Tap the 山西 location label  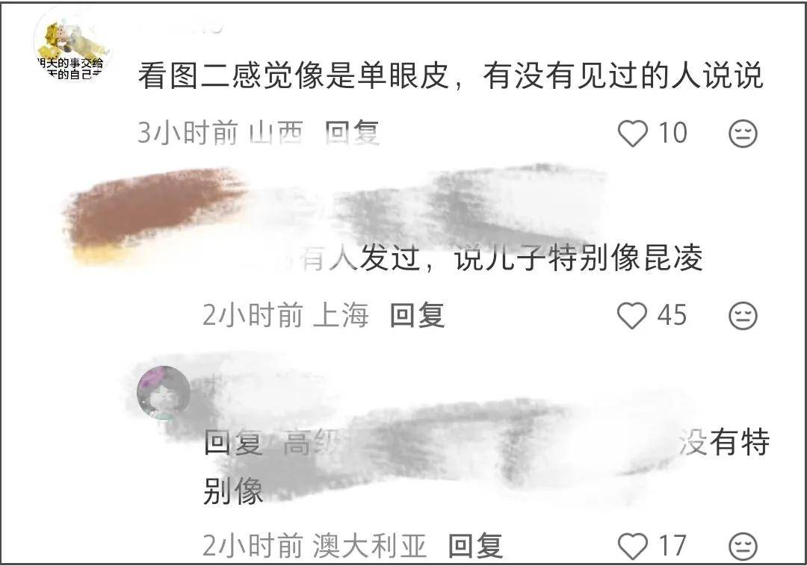pyautogui.click(x=276, y=133)
